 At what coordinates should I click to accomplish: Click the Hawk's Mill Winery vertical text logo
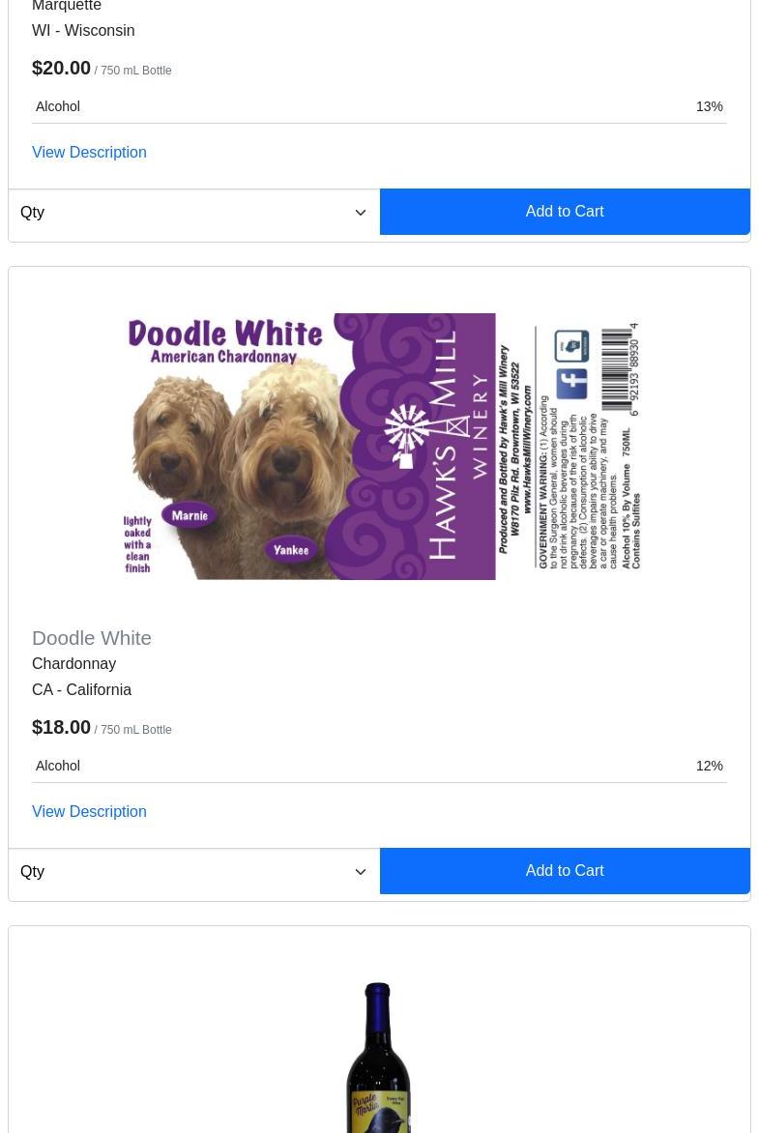(459, 446)
